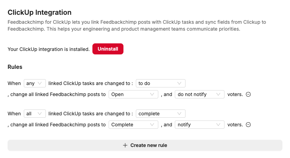This screenshot has width=290, height=158.
Task: Click the chevron arrow in the second rule's 'notify' selector
Action: [x=218, y=125]
